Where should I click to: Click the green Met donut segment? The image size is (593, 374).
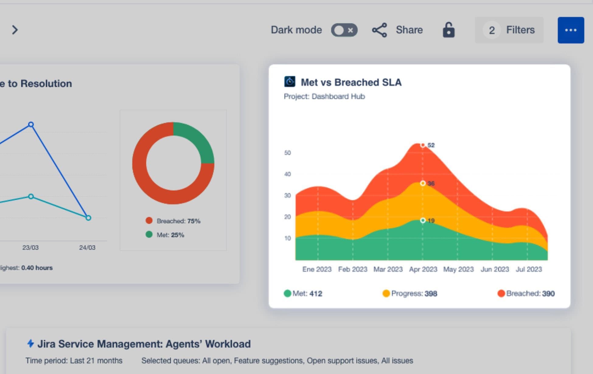197,139
